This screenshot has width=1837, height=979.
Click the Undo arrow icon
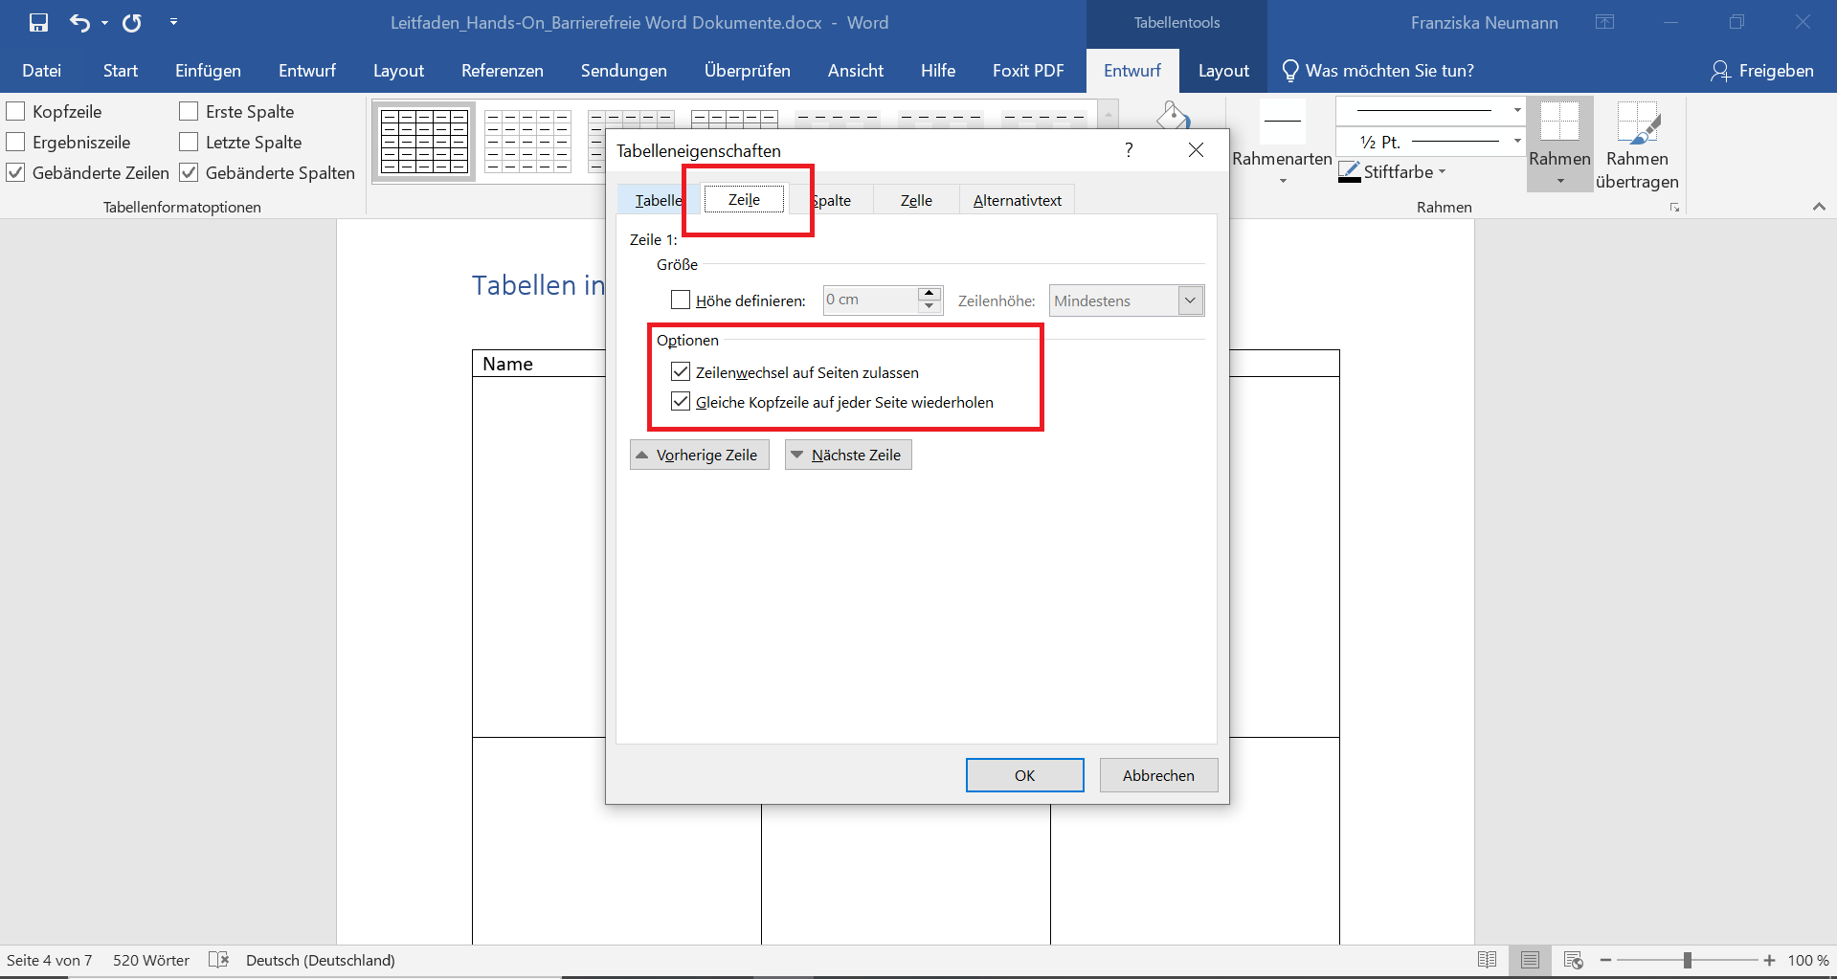tap(80, 23)
